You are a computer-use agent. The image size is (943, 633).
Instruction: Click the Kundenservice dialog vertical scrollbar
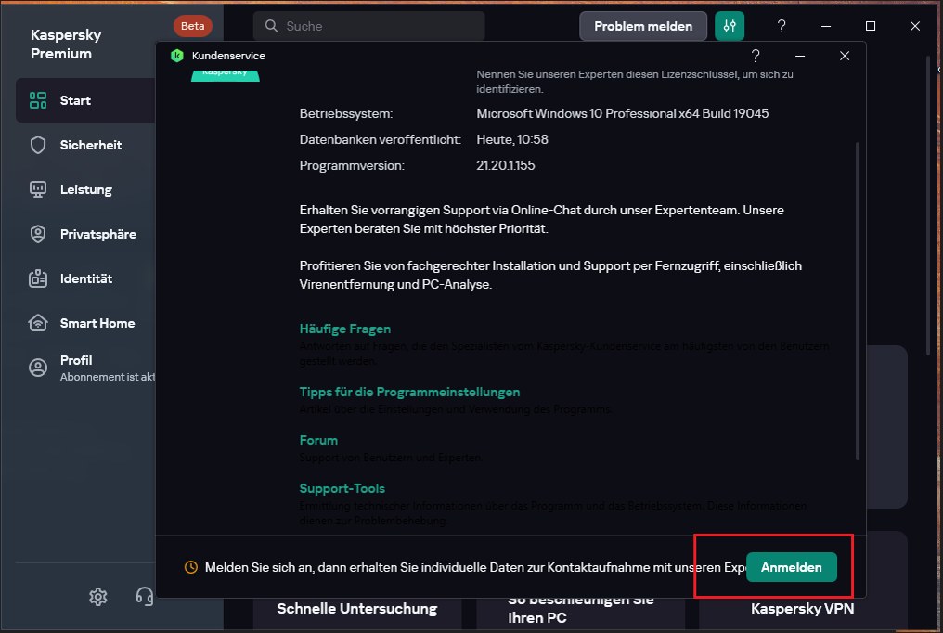(857, 301)
